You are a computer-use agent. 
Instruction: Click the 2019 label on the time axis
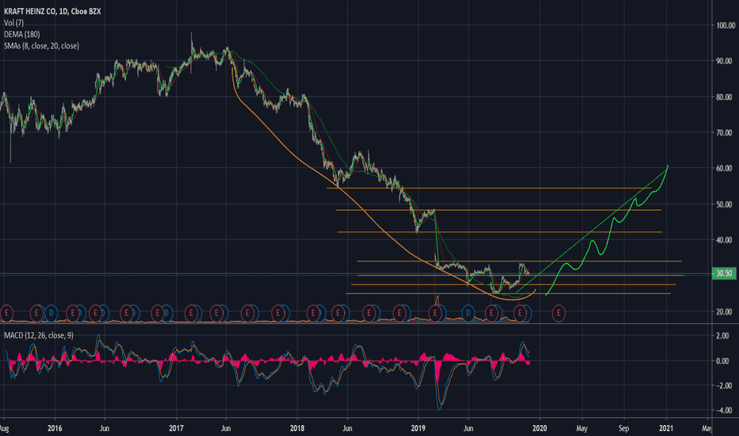tap(418, 428)
